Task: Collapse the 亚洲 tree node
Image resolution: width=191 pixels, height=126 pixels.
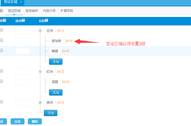Action: [40, 31]
